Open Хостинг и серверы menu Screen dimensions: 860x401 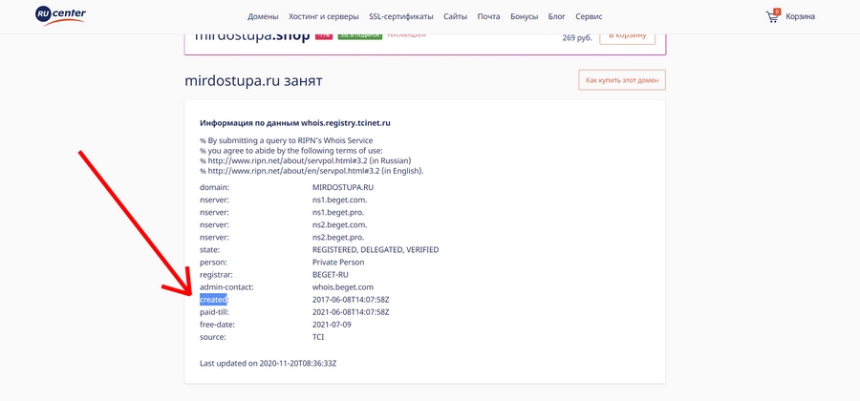(x=324, y=16)
